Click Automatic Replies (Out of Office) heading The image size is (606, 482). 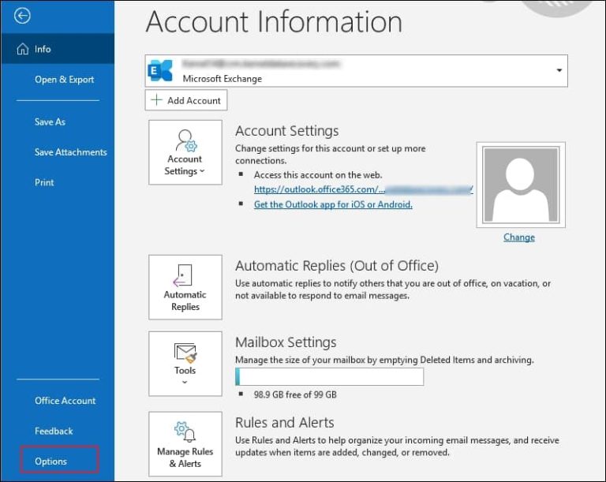click(x=337, y=266)
